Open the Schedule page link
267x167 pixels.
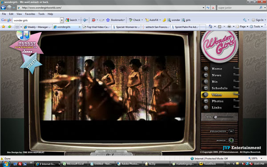click(219, 88)
